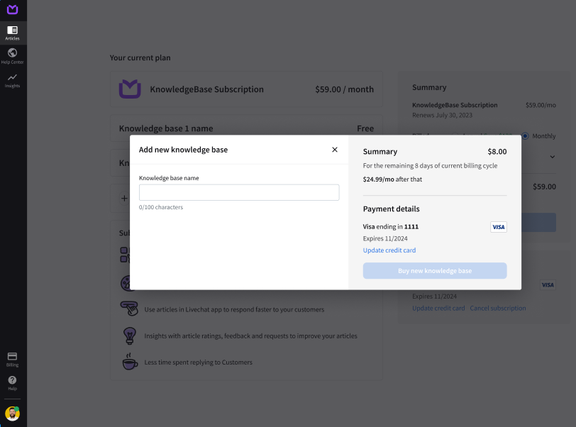Click Update credit card link in the dialog
The height and width of the screenshot is (427, 576).
point(389,250)
